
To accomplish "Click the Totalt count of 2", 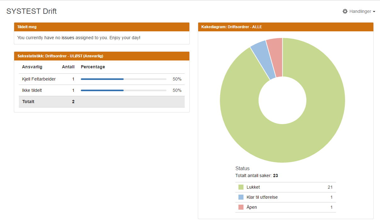I will point(73,102).
